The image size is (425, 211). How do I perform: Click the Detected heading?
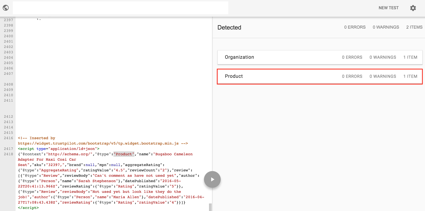click(229, 28)
